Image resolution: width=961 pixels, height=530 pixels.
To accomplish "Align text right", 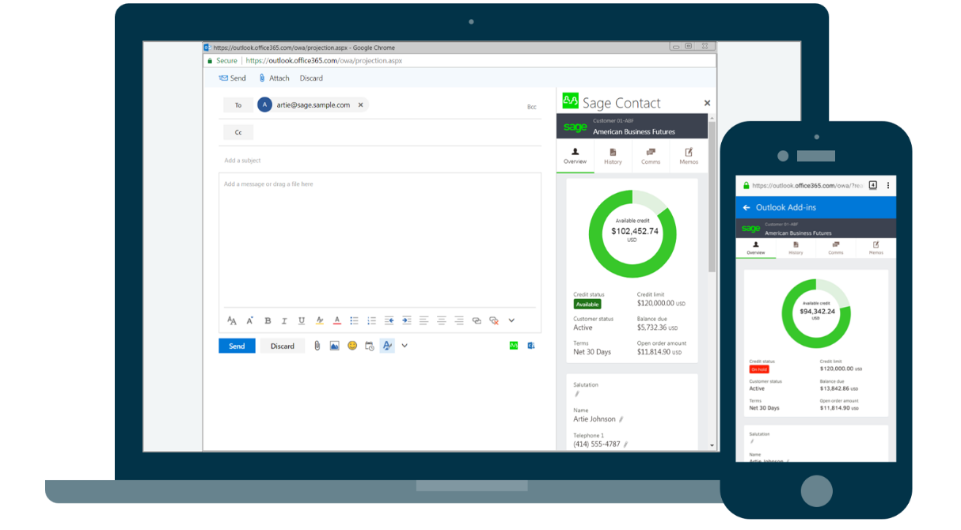I will click(x=459, y=320).
